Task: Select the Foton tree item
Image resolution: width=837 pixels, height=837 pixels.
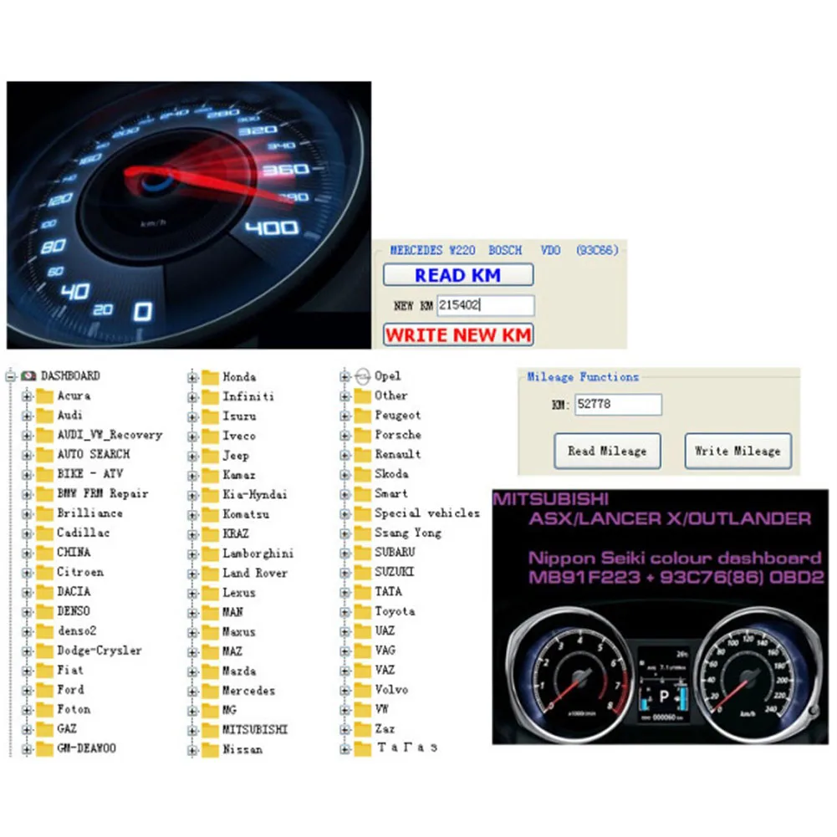Action: point(74,709)
